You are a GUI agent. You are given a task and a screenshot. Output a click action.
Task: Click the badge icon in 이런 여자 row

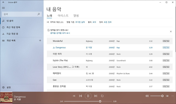(166, 54)
